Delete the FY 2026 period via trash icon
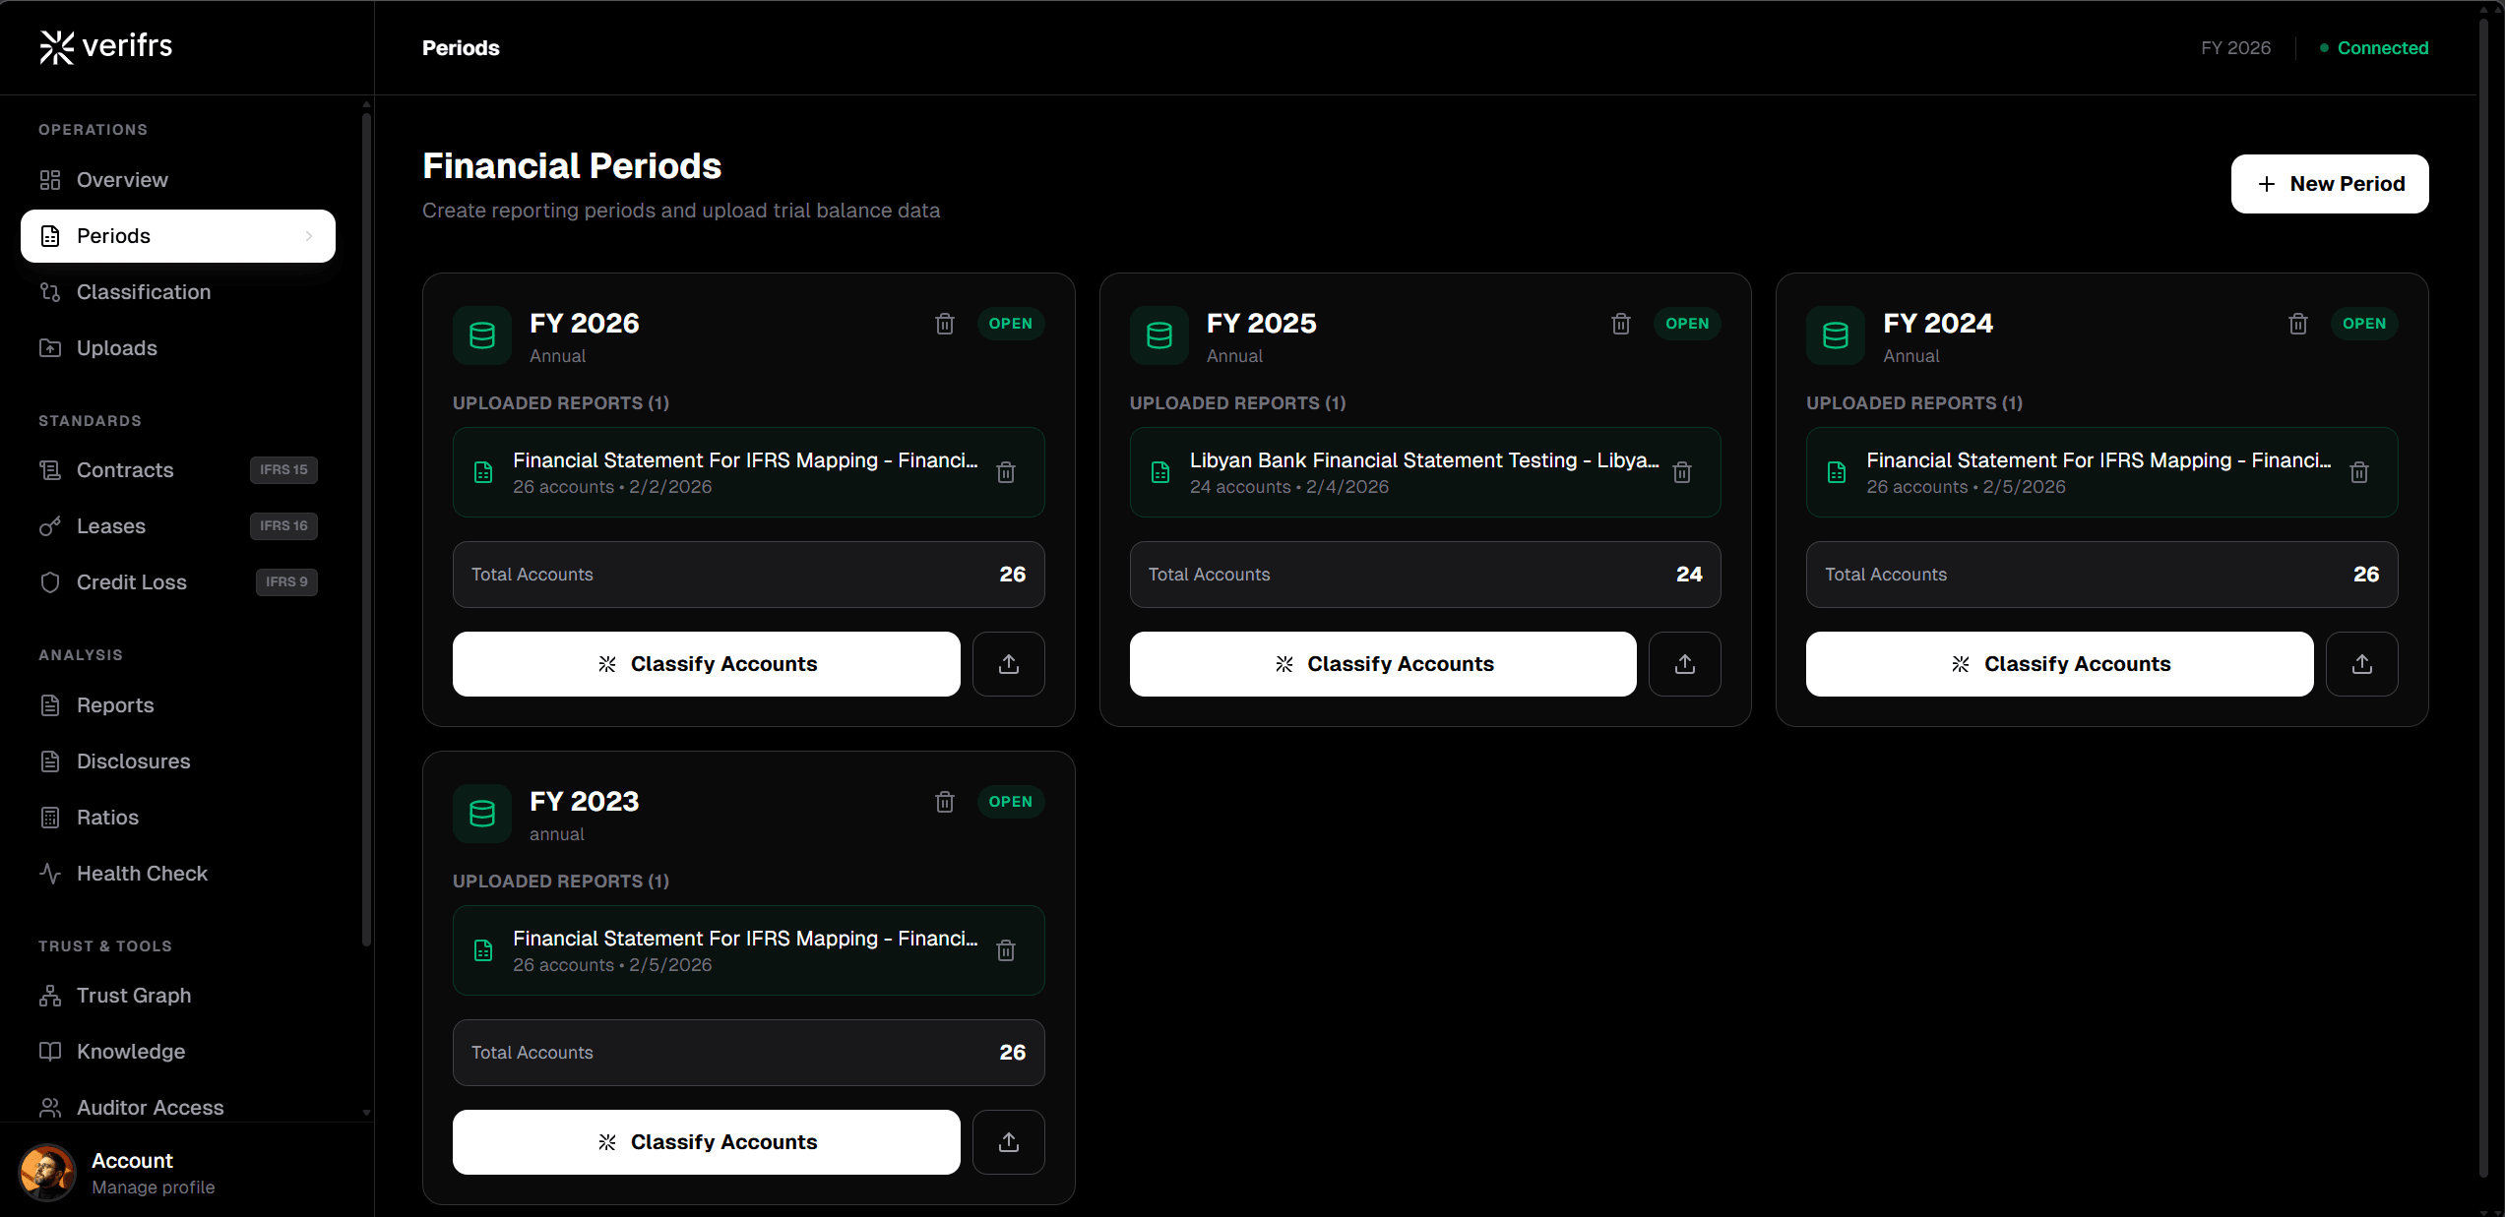Screen dimensions: 2505x1217 point(944,324)
